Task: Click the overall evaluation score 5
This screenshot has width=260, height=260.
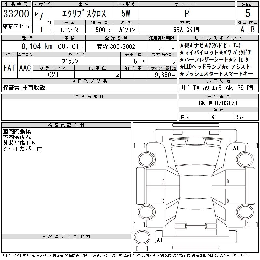Action: tap(247, 14)
